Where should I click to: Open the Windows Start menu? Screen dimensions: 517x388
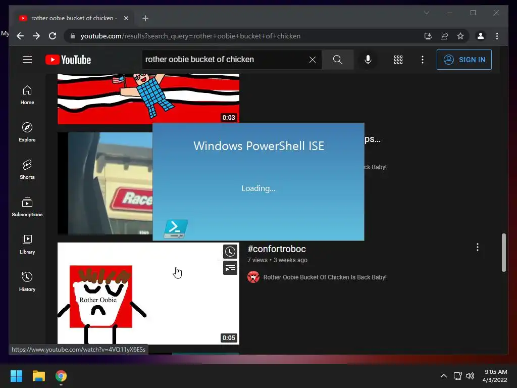16,376
